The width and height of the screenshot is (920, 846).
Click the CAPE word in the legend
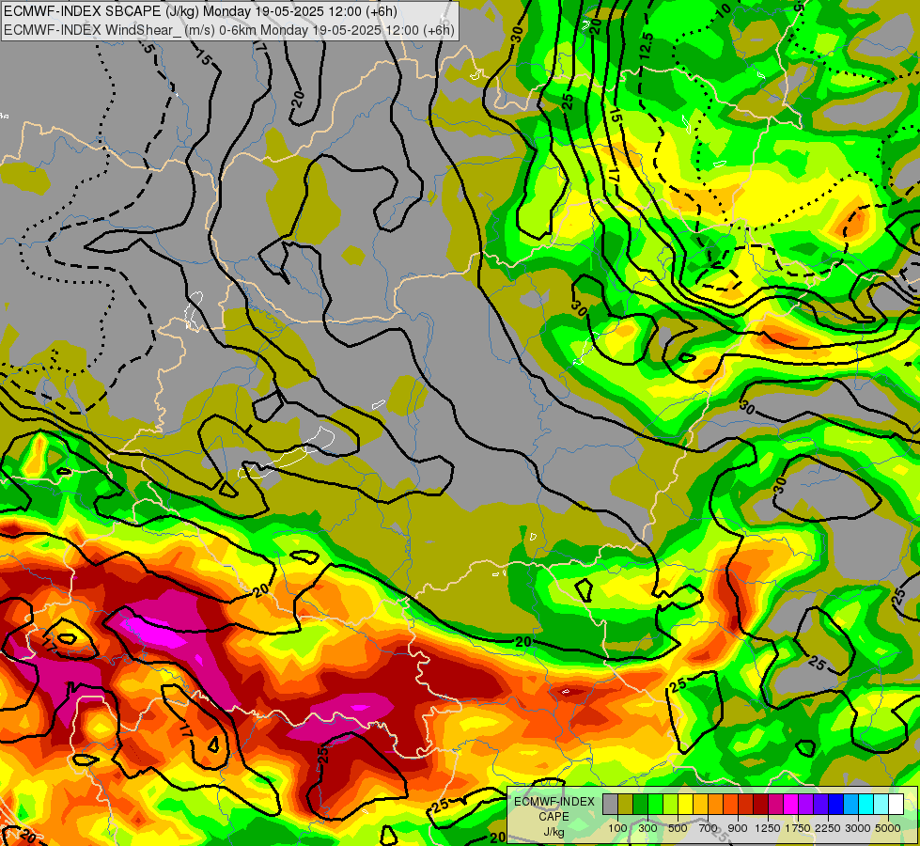pyautogui.click(x=554, y=817)
